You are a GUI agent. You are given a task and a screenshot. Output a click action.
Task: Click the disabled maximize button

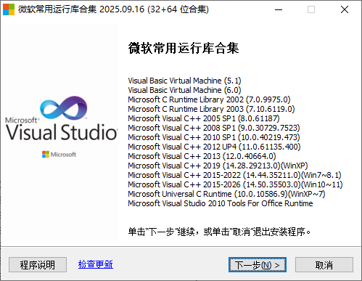[311, 9]
